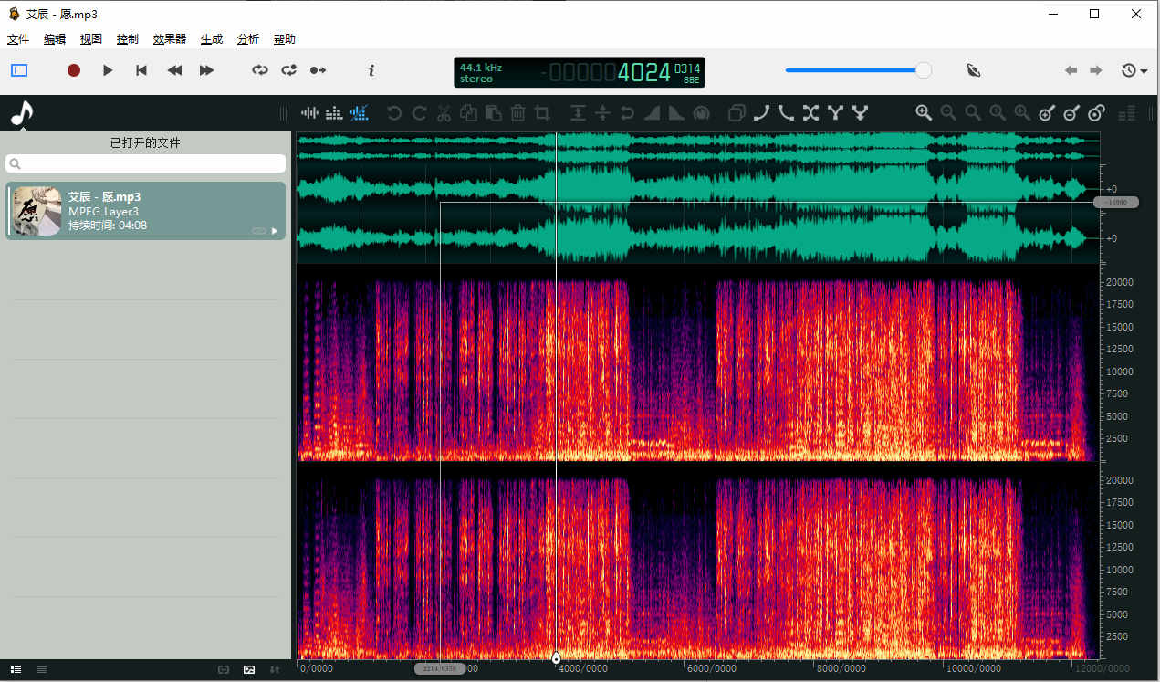Adjust the volume slider handle
The height and width of the screenshot is (682, 1160).
[x=924, y=70]
